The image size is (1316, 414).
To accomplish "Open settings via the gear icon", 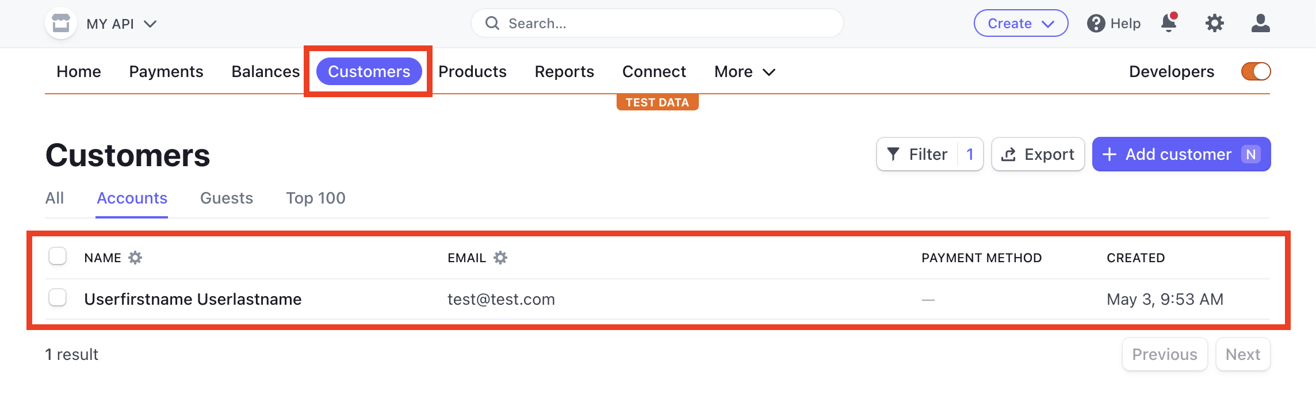I will pos(1214,24).
